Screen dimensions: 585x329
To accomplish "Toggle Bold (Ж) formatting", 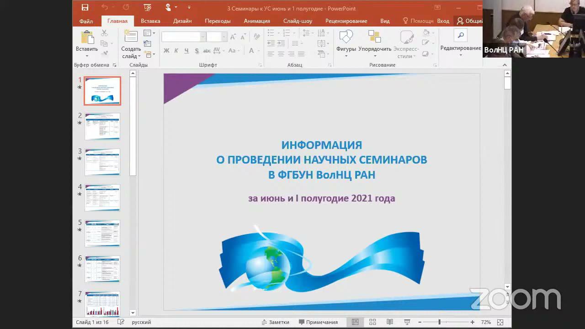I will coord(166,51).
